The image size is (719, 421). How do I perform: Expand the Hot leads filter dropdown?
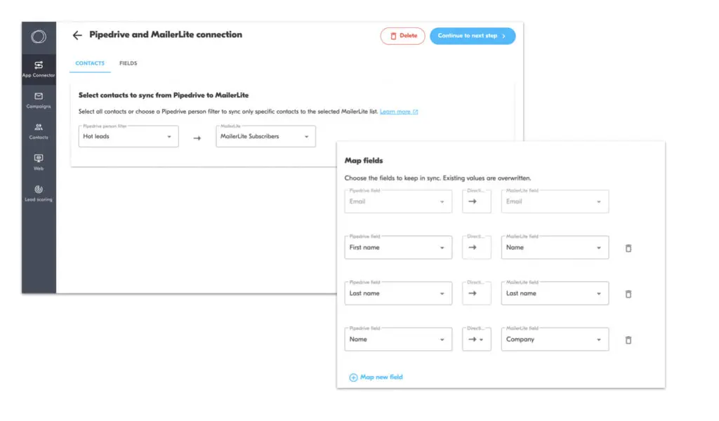point(128,136)
